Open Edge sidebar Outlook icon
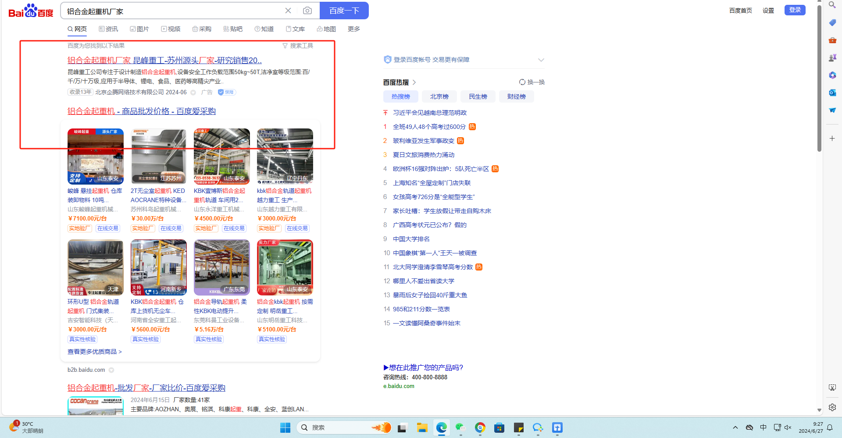 [x=832, y=93]
